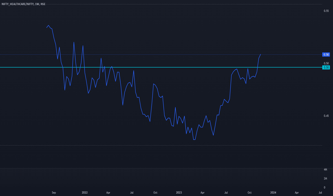This screenshot has height=196, width=333.
Task: Click the 2023 year label on time axis
Action: click(x=179, y=192)
